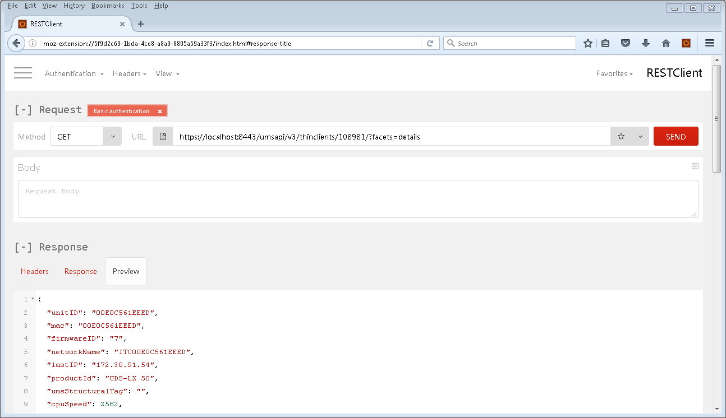Click the table grid icon in Body panel

pos(695,166)
